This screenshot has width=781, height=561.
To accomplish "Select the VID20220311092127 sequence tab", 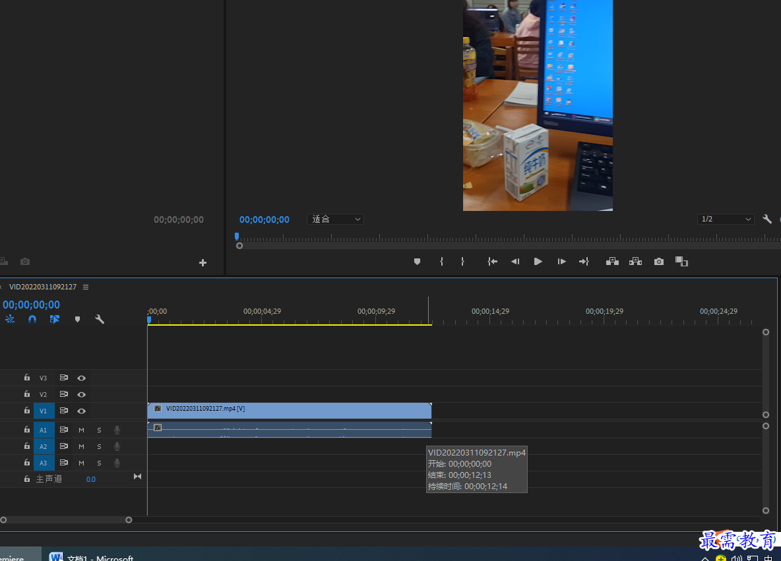I will pyautogui.click(x=43, y=287).
